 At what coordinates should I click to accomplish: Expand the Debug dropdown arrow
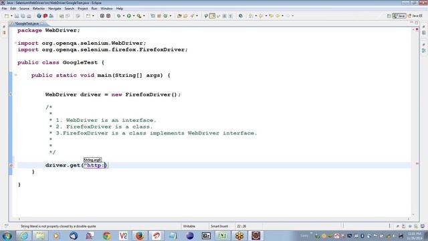124,16
